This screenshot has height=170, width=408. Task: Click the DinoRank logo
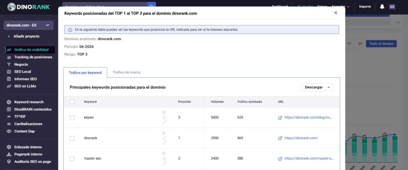(x=29, y=7)
